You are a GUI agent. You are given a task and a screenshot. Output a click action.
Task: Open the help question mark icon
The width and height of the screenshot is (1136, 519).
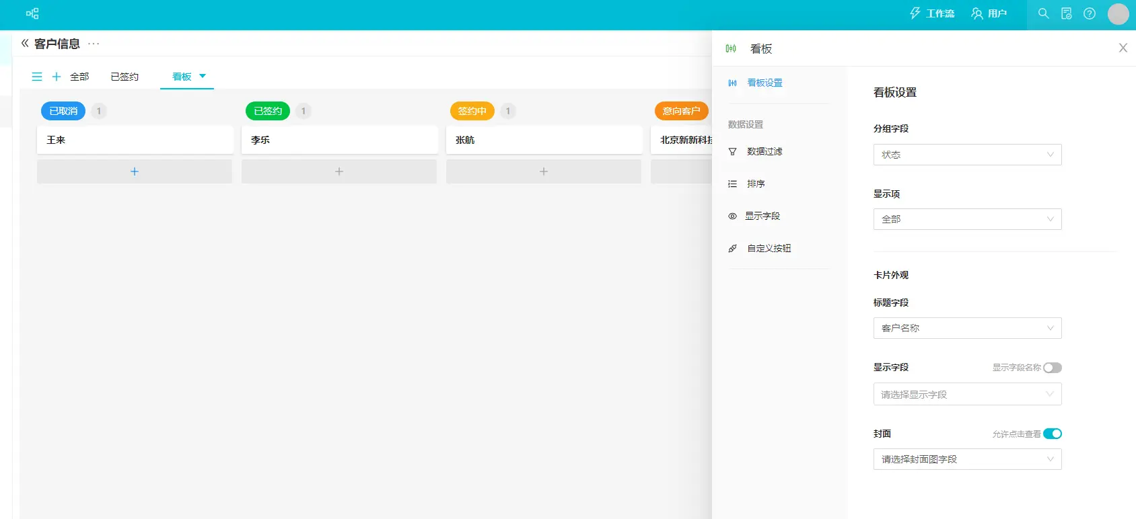click(x=1090, y=13)
